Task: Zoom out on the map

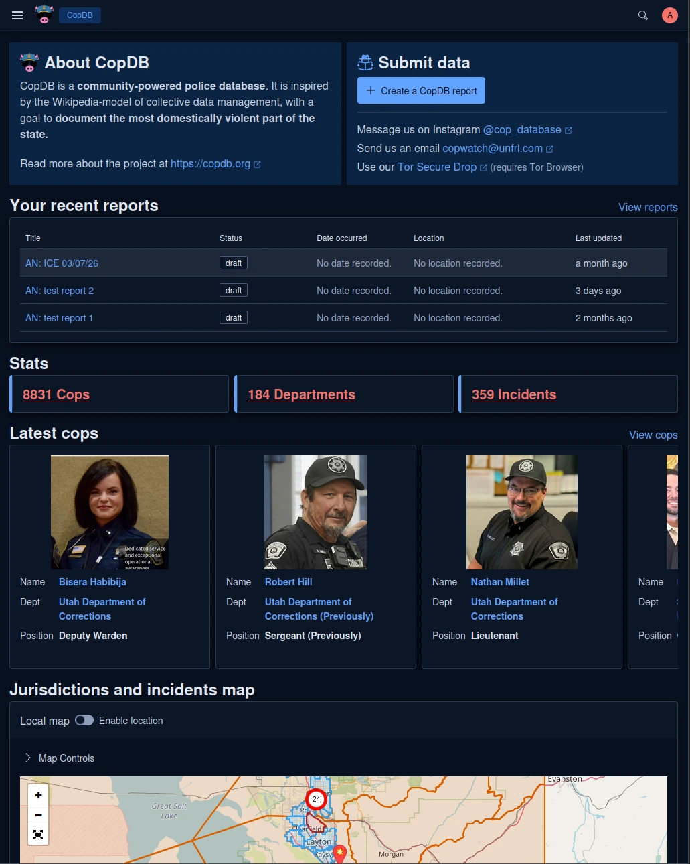Action: click(38, 815)
